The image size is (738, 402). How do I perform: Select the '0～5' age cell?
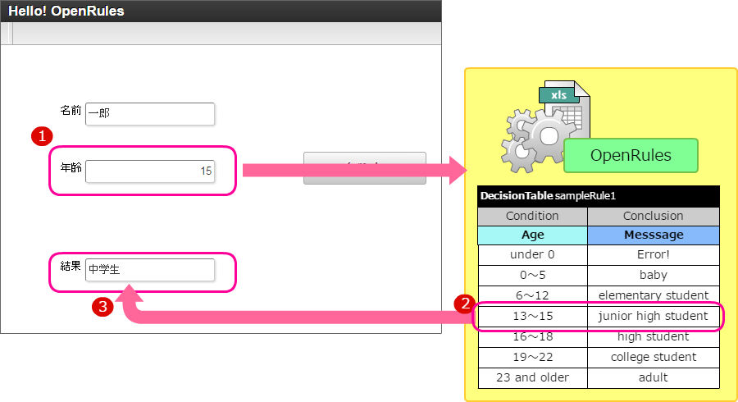pyautogui.click(x=532, y=276)
